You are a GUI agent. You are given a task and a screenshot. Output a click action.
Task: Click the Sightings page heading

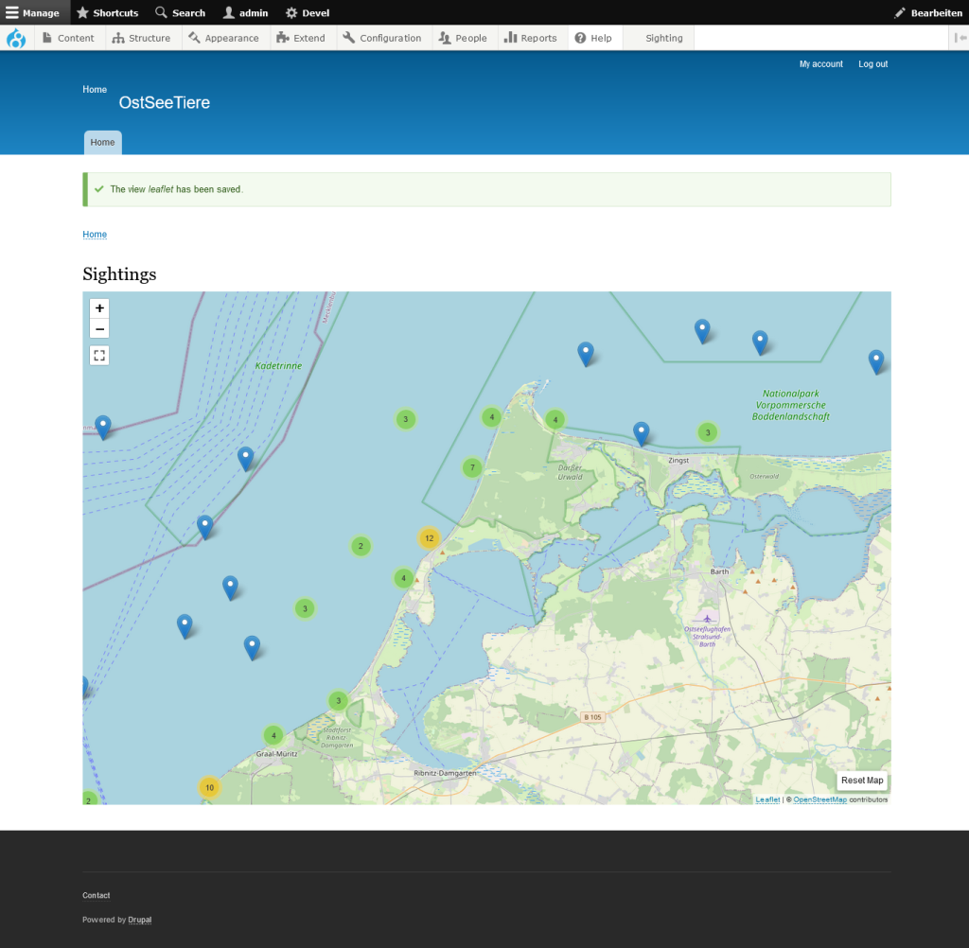click(x=119, y=273)
